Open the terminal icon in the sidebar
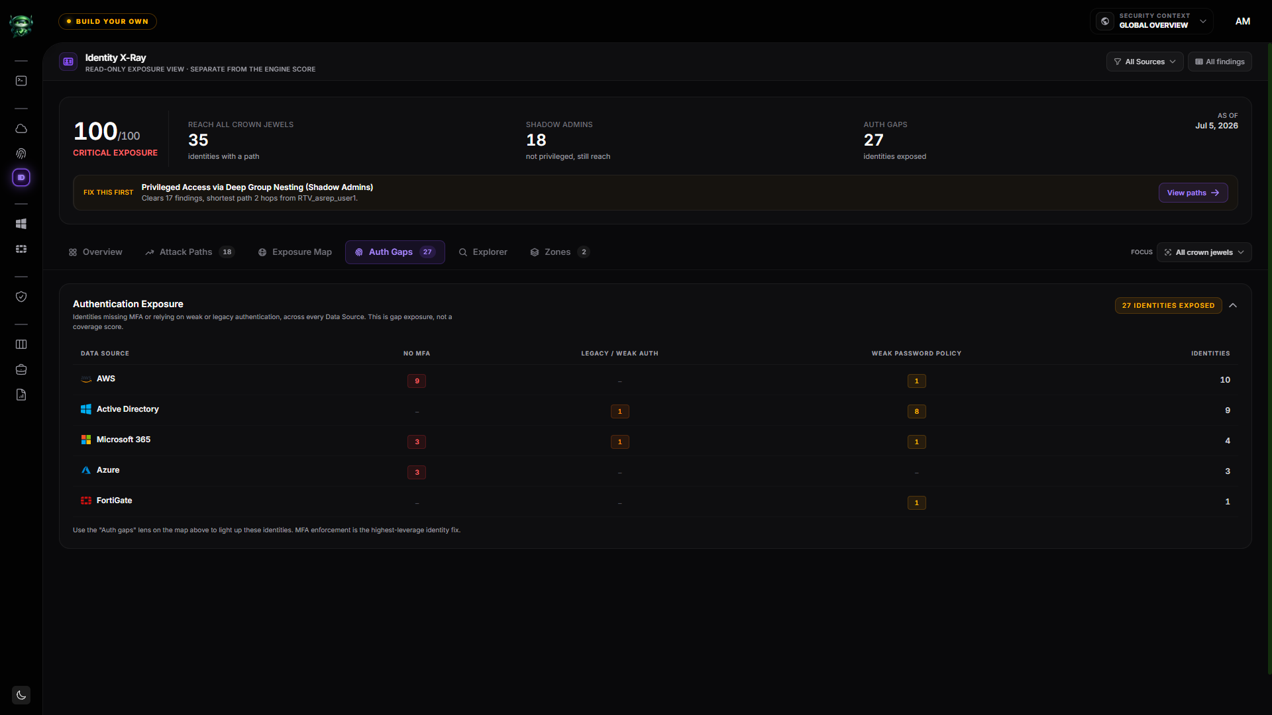This screenshot has width=1272, height=715. point(21,81)
